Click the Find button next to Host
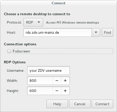The image size is (117, 112). (x=107, y=32)
